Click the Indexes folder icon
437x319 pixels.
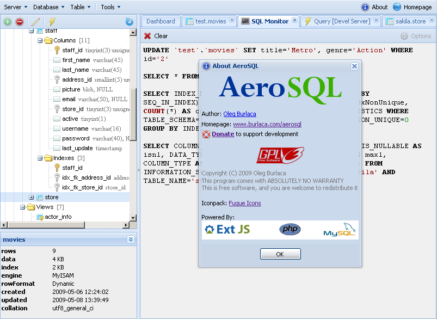tap(48, 158)
